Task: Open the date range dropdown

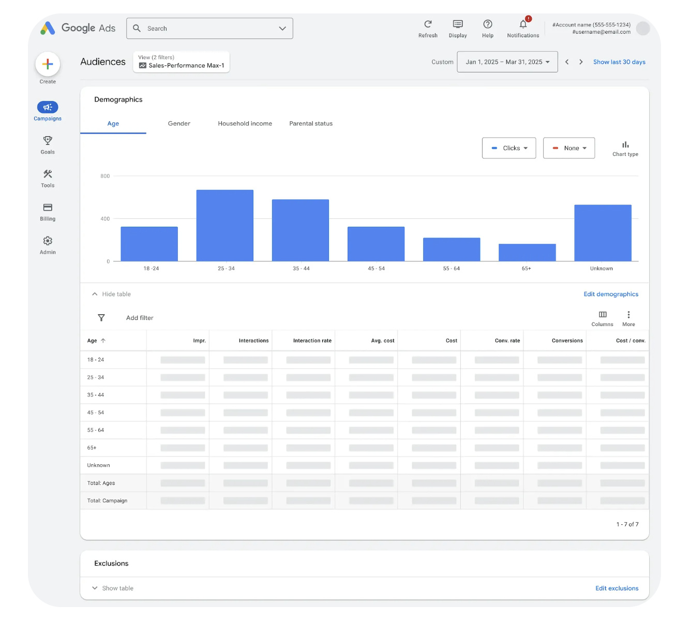Action: [x=507, y=62]
